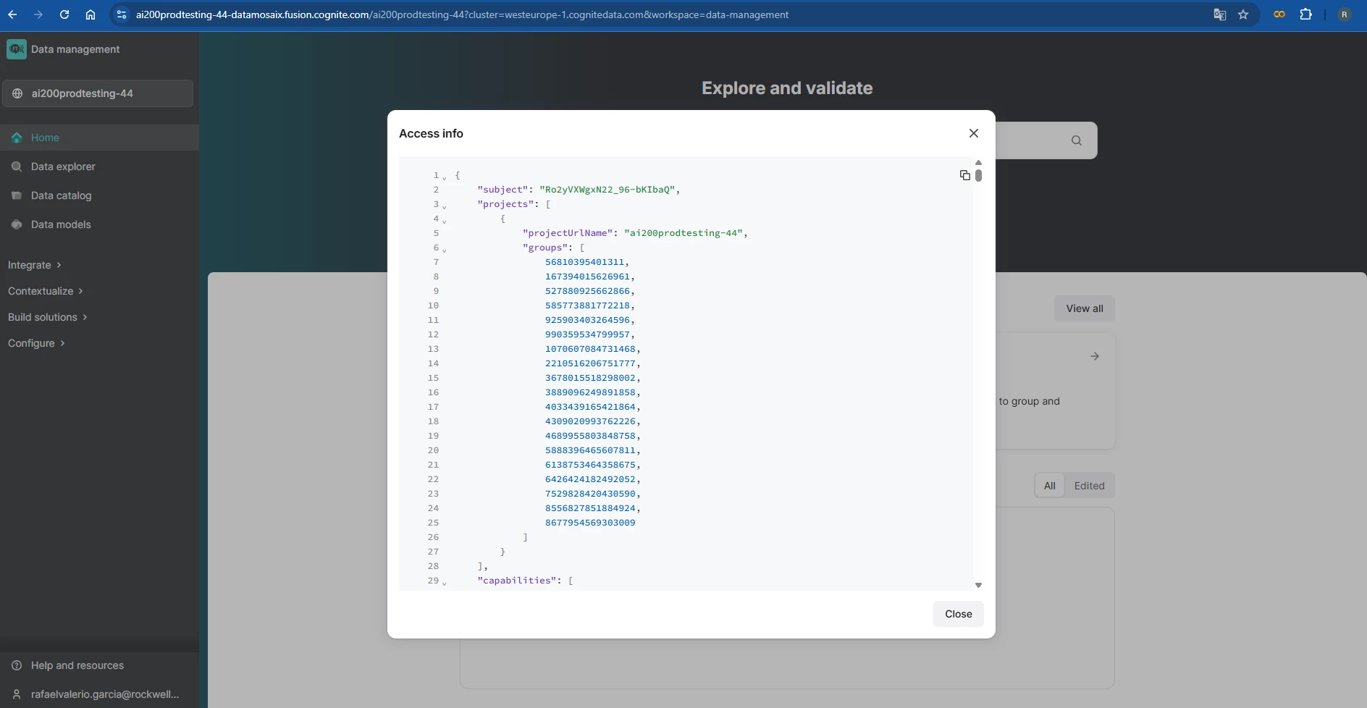Screen dimensions: 1367x708
Task: Expand the Contextualize menu
Action: click(45, 291)
